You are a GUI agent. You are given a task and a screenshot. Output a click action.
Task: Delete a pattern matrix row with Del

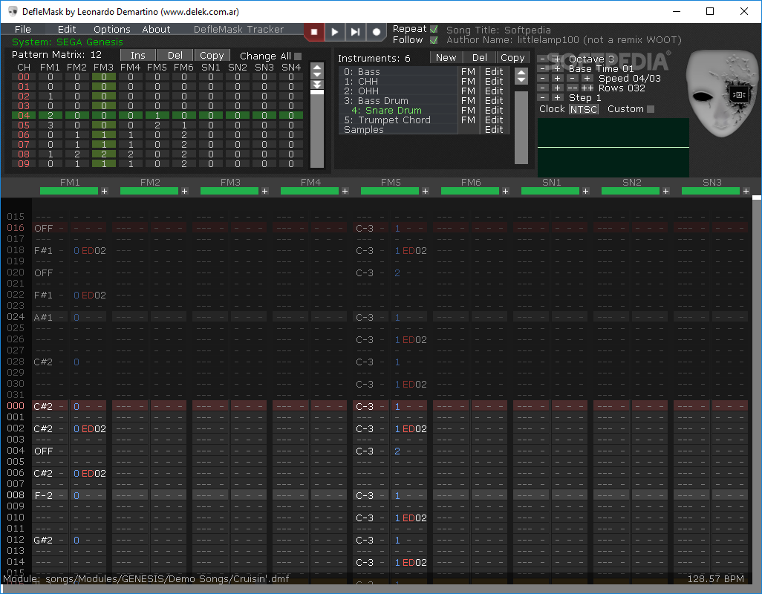pos(175,56)
